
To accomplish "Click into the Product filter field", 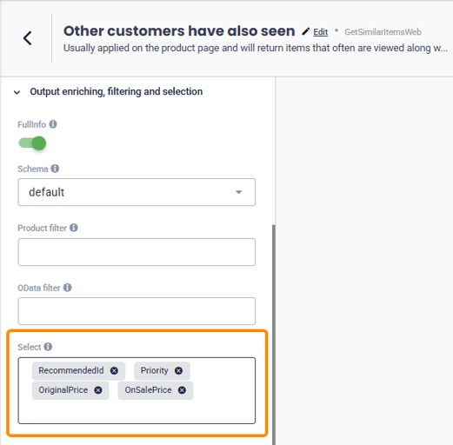I will [137, 252].
